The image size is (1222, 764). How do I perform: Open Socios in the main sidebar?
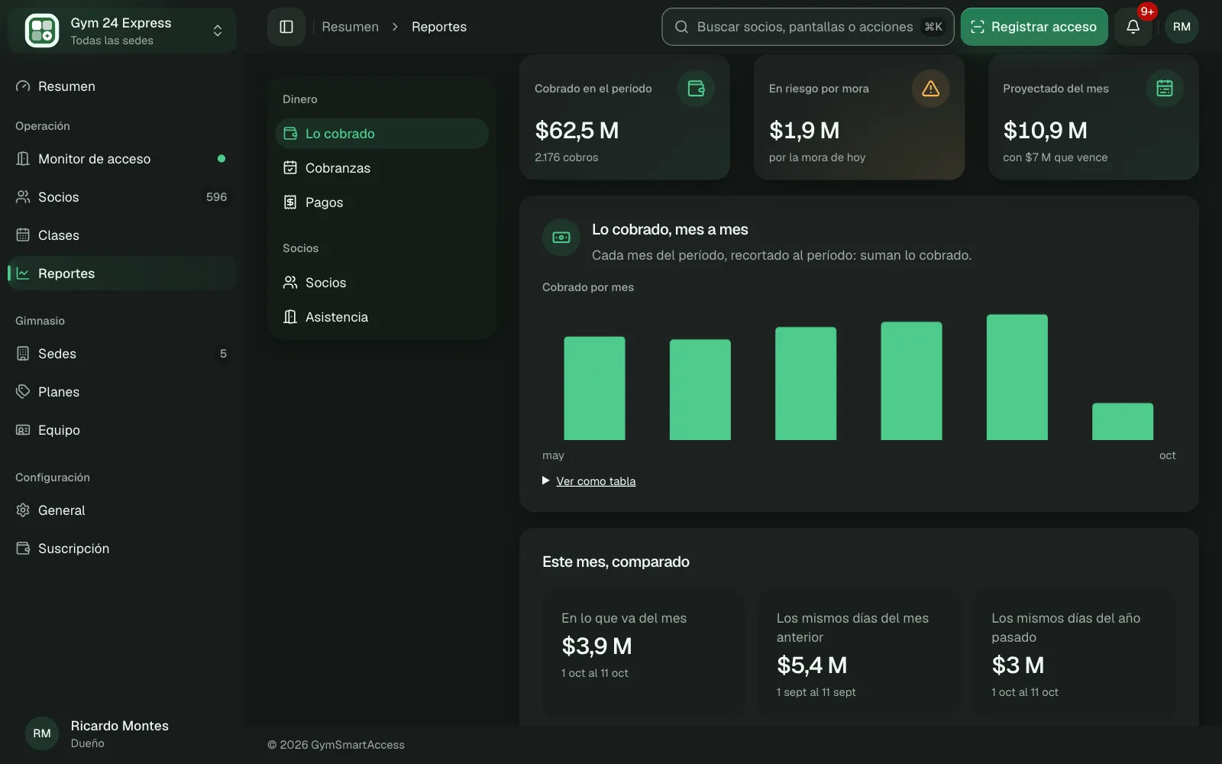tap(122, 197)
